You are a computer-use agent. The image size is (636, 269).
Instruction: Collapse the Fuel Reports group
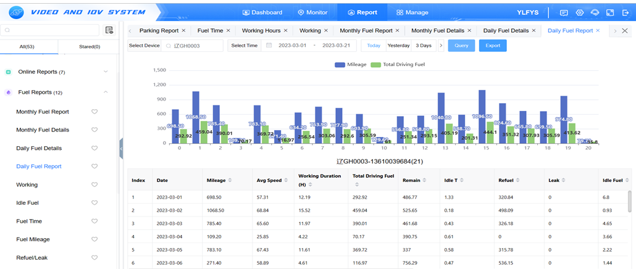[106, 93]
